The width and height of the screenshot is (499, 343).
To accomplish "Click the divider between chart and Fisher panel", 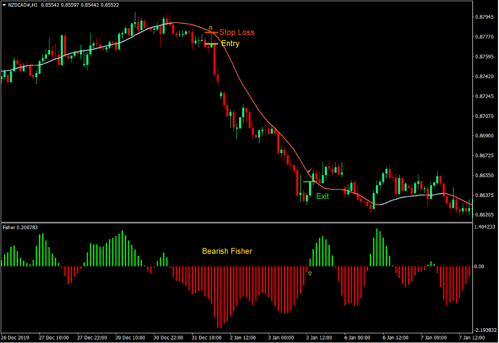I will 235,223.
